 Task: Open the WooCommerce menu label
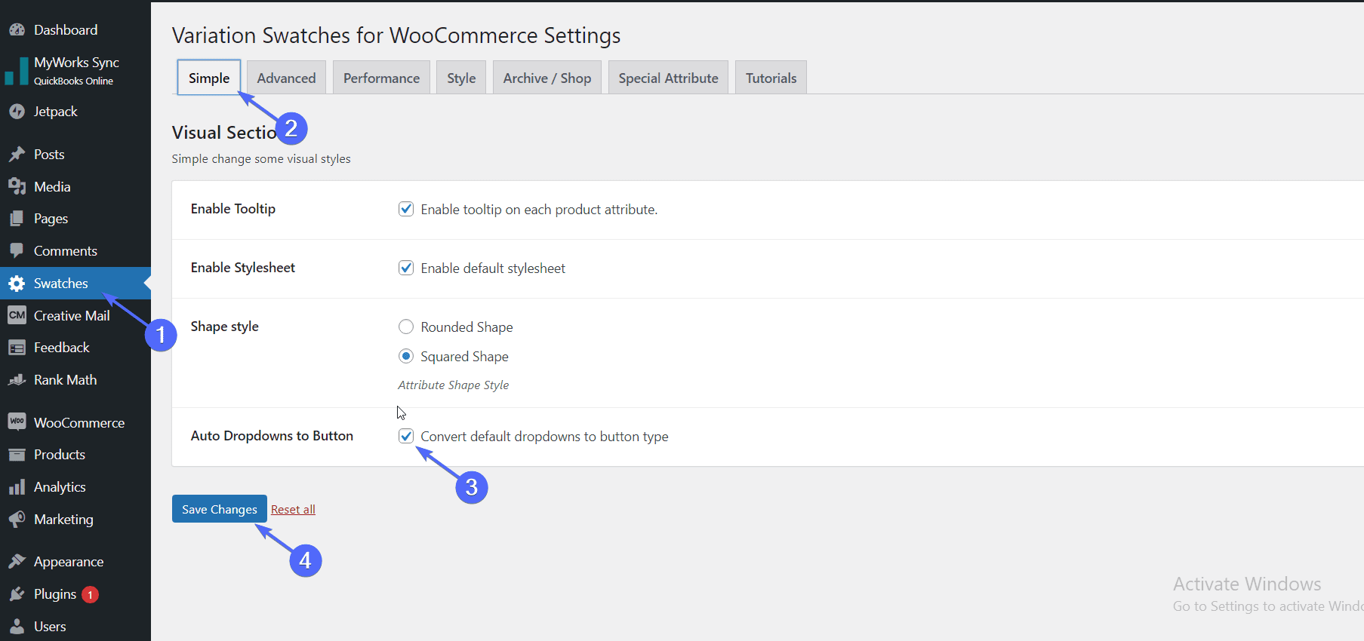click(x=79, y=423)
